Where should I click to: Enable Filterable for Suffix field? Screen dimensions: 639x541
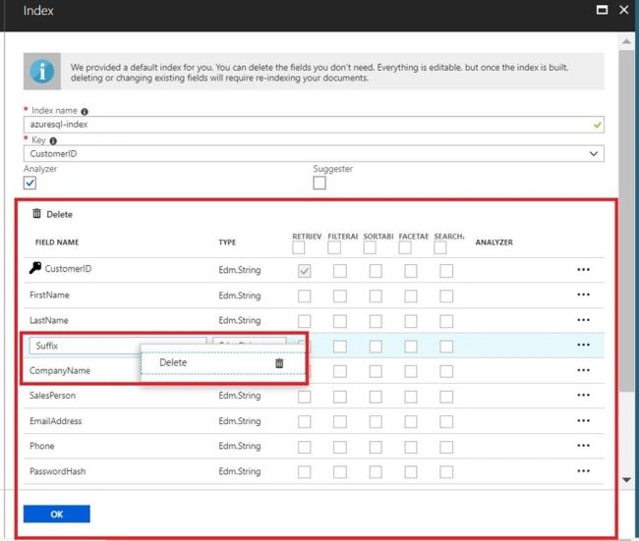[340, 347]
